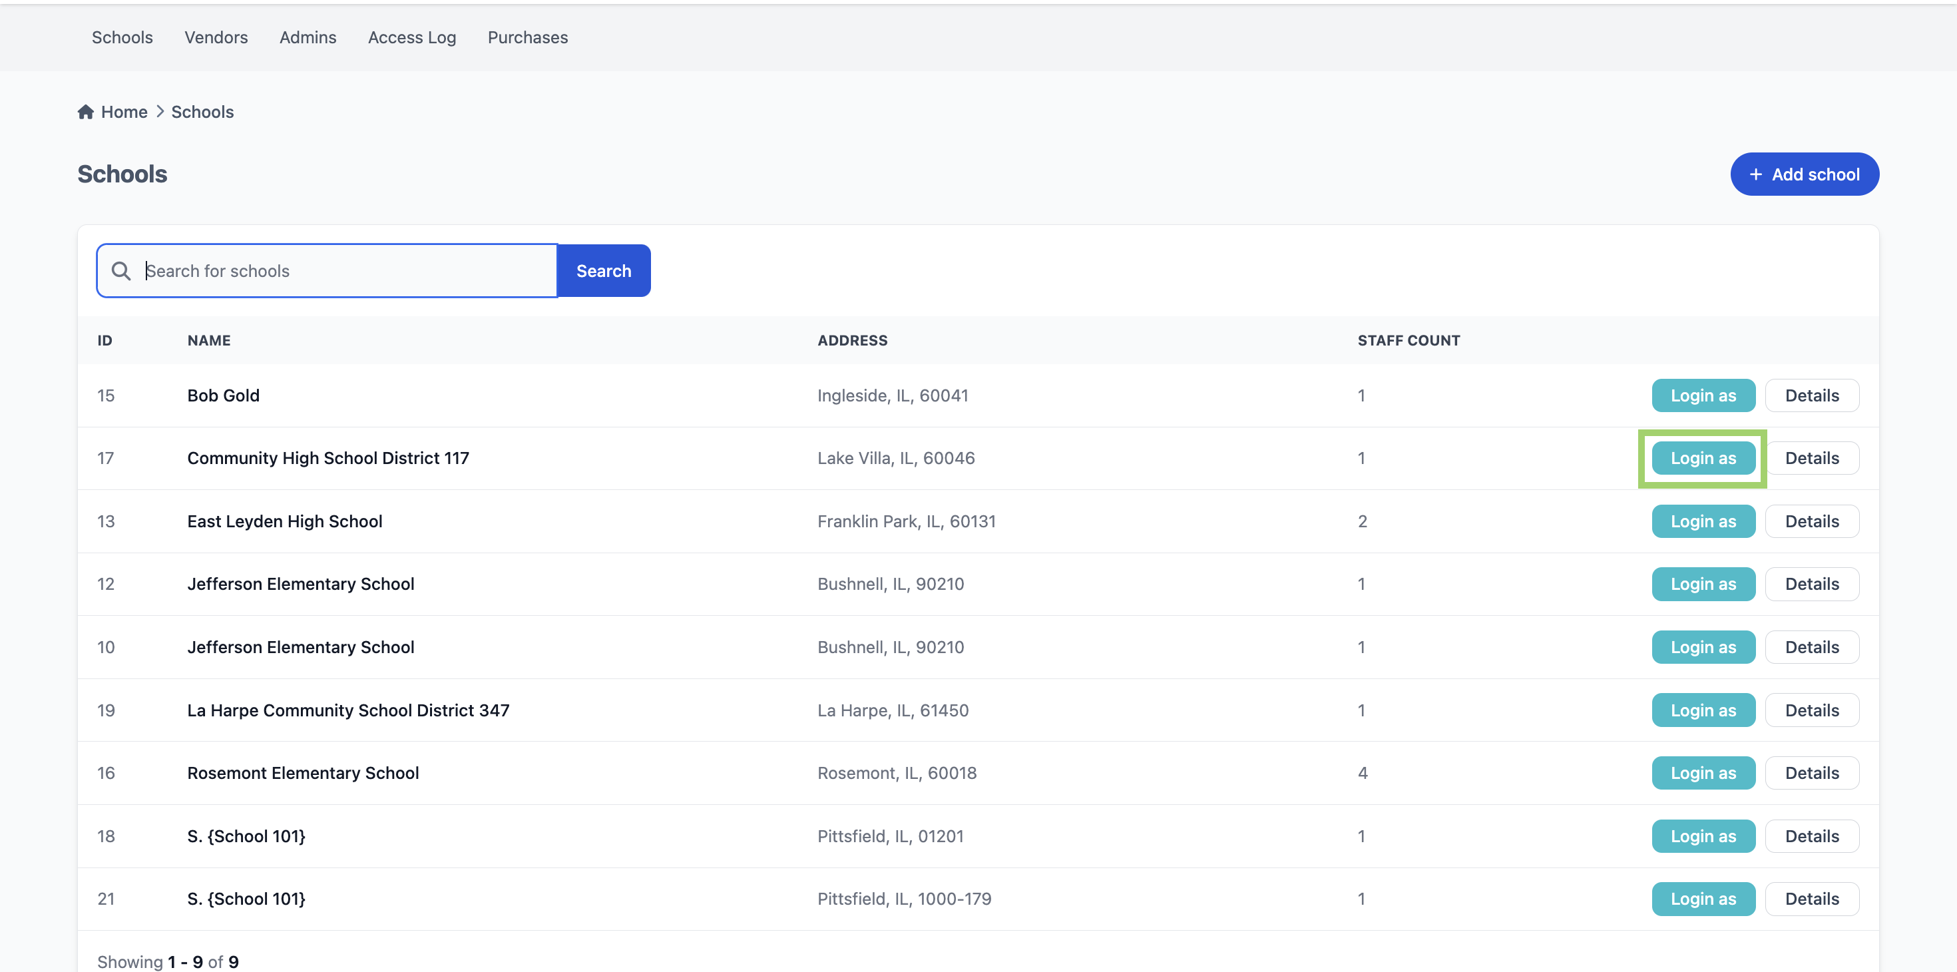Login as Bob Gold

point(1703,395)
